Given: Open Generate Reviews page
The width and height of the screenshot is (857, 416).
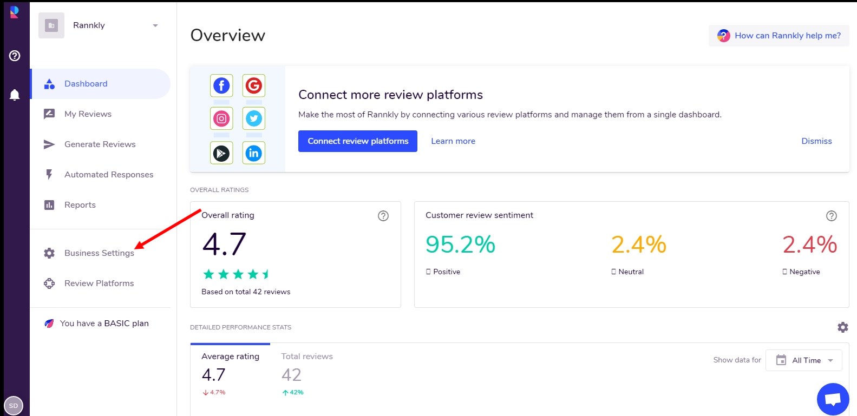Looking at the screenshot, I should 100,144.
